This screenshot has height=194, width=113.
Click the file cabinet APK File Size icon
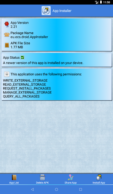tap(7, 45)
